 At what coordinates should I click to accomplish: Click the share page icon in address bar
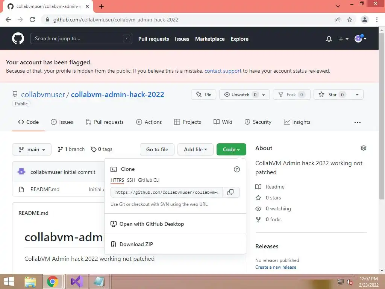[338, 20]
